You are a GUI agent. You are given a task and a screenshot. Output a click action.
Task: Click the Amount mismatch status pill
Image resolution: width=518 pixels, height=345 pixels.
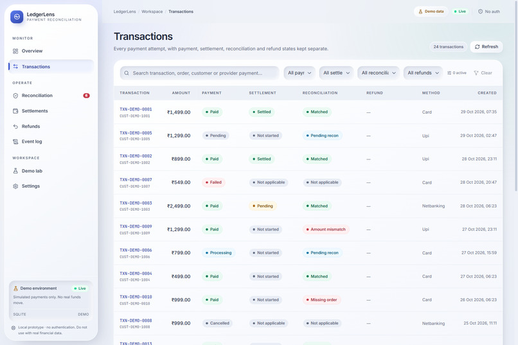pos(326,229)
